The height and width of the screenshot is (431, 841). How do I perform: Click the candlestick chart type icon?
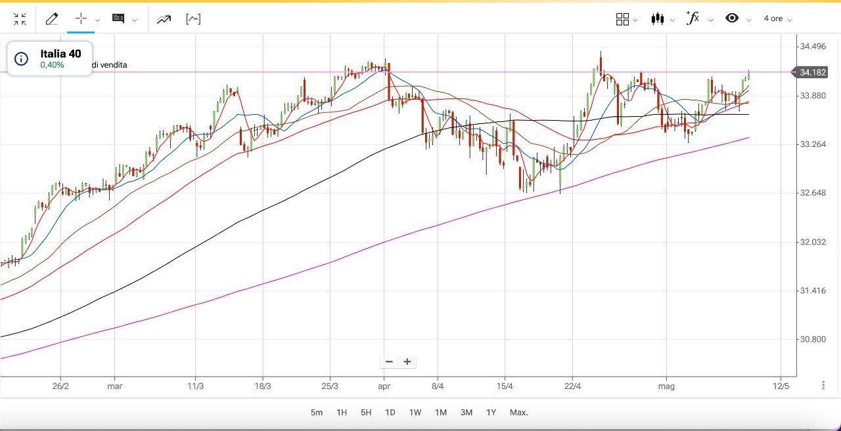point(657,18)
